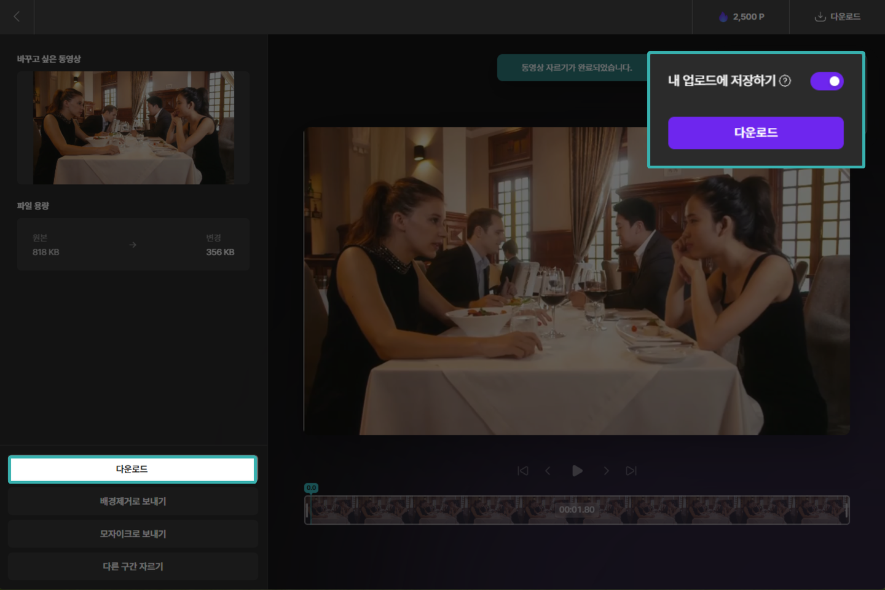This screenshot has height=590, width=885.
Task: Click the right trim handle of timeline
Action: [846, 510]
